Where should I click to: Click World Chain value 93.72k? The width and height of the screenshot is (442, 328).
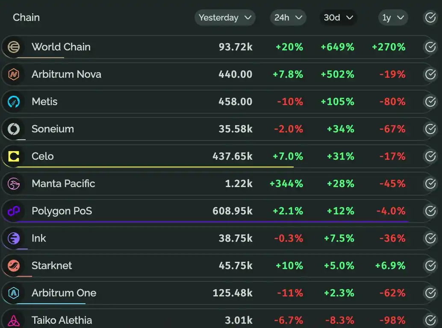coord(236,47)
